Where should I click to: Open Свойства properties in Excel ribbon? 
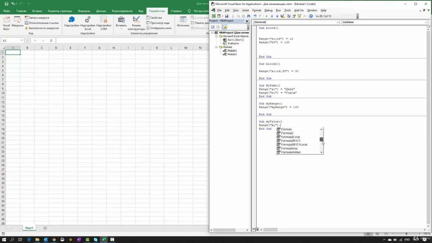point(154,18)
